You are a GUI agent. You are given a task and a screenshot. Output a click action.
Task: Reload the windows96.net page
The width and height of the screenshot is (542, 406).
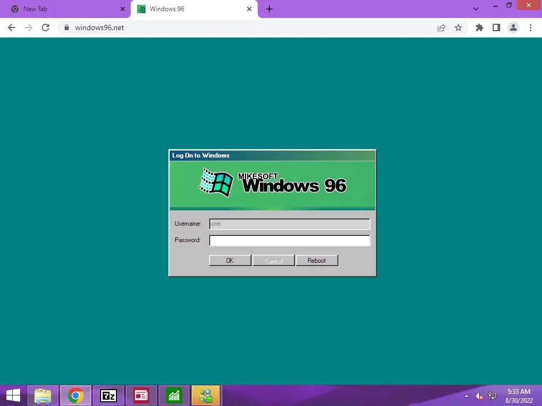tap(46, 27)
